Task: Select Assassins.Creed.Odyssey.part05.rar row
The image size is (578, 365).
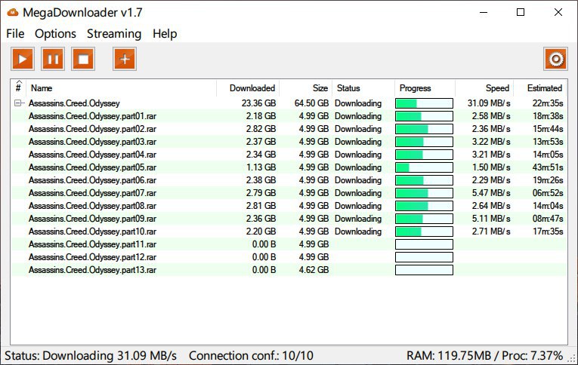Action: [92, 167]
